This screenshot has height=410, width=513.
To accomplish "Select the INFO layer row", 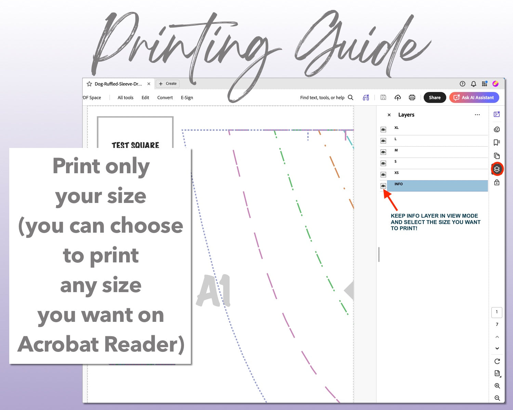I will pyautogui.click(x=437, y=186).
